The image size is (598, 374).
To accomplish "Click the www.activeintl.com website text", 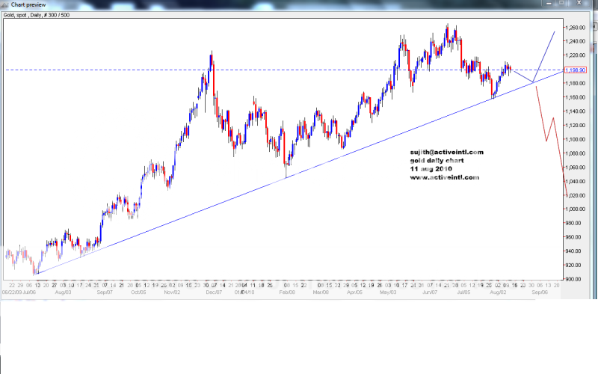I will 444,177.
